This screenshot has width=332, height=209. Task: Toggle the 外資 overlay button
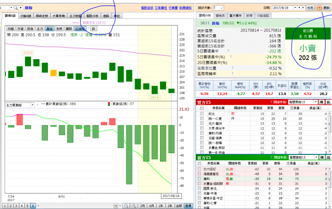tap(20, 29)
